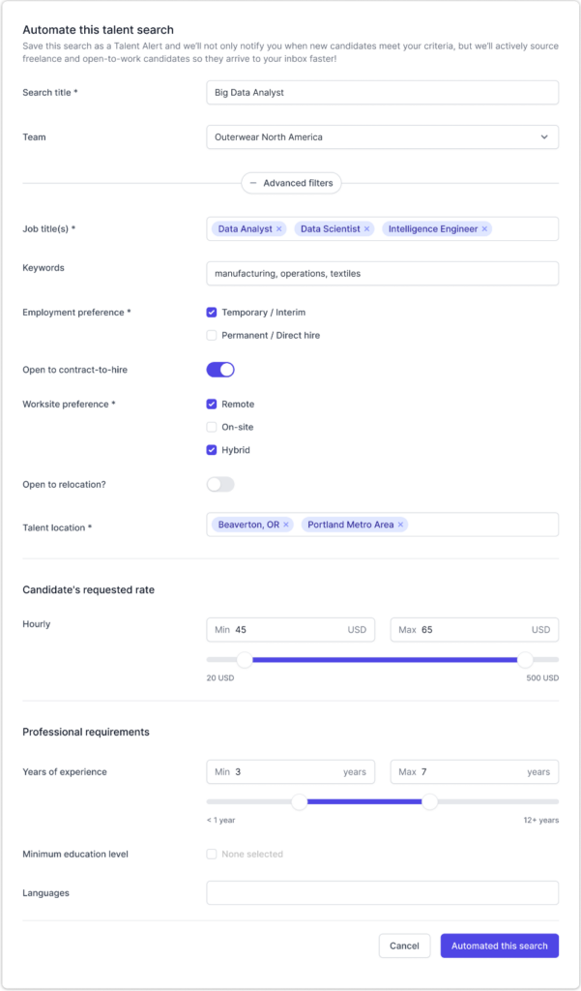The width and height of the screenshot is (581, 991).
Task: Click the years of experience minimum handle
Action: pos(300,801)
